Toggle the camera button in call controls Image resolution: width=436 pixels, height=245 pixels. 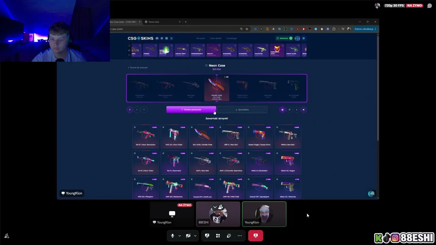coord(188,235)
